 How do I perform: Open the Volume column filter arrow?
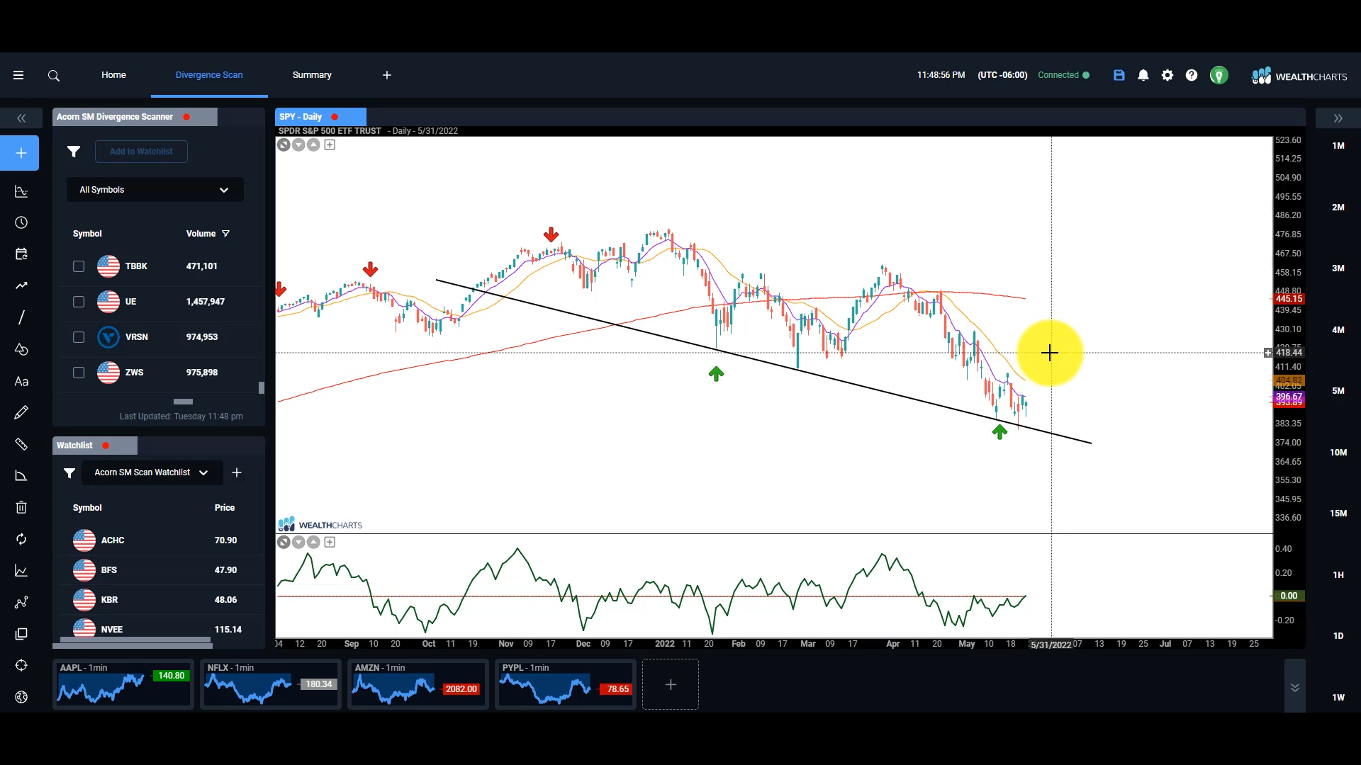226,234
